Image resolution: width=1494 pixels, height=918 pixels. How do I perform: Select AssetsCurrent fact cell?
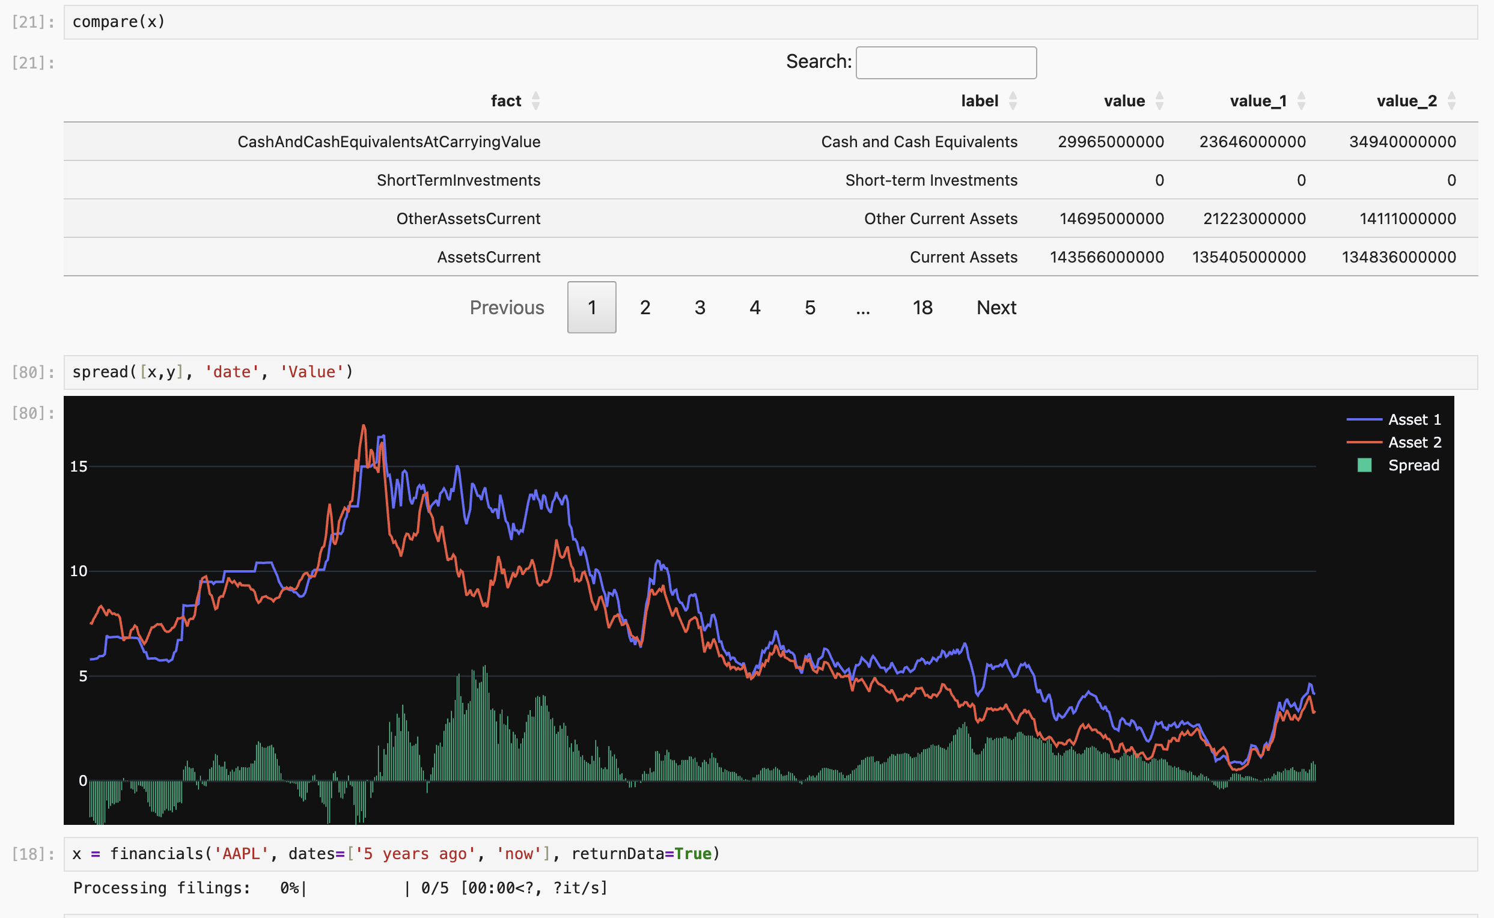point(489,257)
